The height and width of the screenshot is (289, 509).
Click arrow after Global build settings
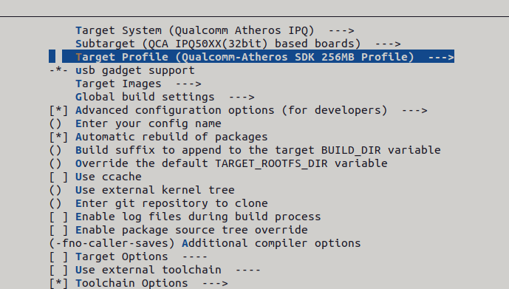click(242, 98)
